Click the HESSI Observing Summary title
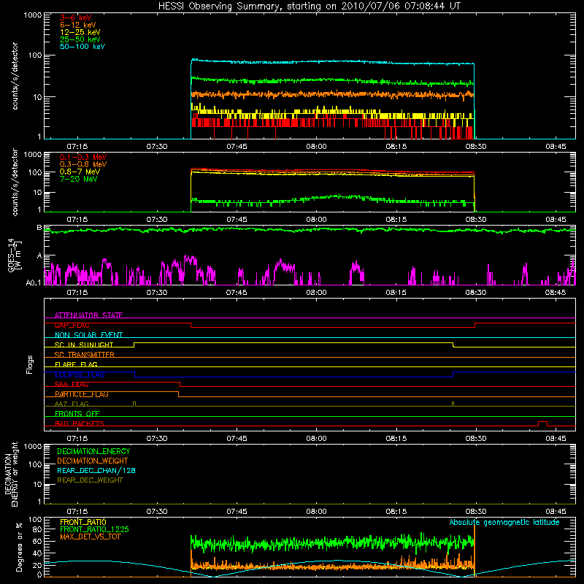Screen dimensions: 584x584 click(309, 7)
